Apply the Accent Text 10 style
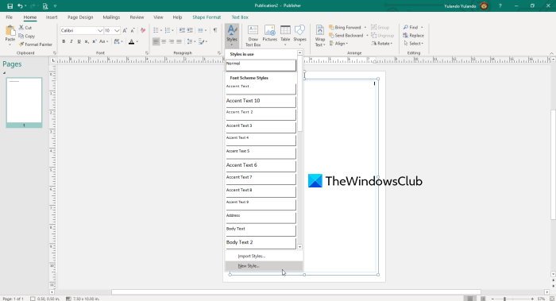The height and width of the screenshot is (301, 556). [261, 101]
